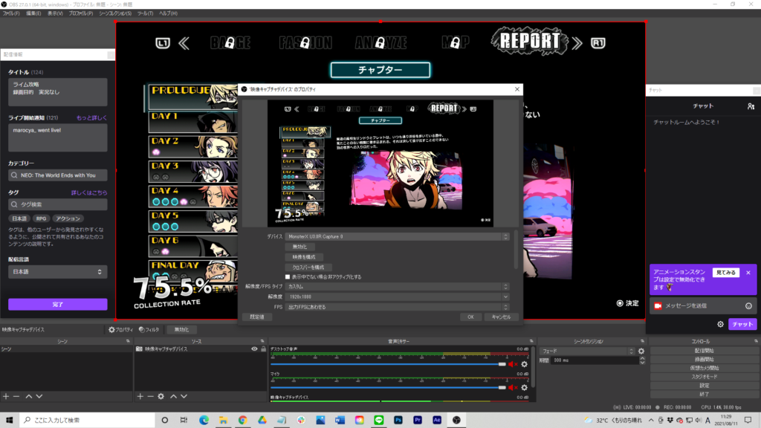Click 既定値 defaults button
Image resolution: width=761 pixels, height=428 pixels.
click(256, 317)
